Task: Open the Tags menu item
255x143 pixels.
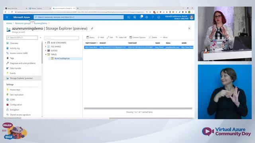Action: [x=12, y=58]
